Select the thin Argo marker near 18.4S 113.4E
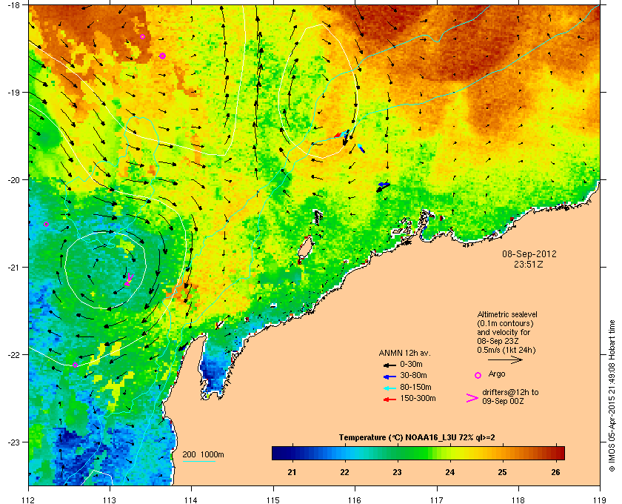 (142, 37)
